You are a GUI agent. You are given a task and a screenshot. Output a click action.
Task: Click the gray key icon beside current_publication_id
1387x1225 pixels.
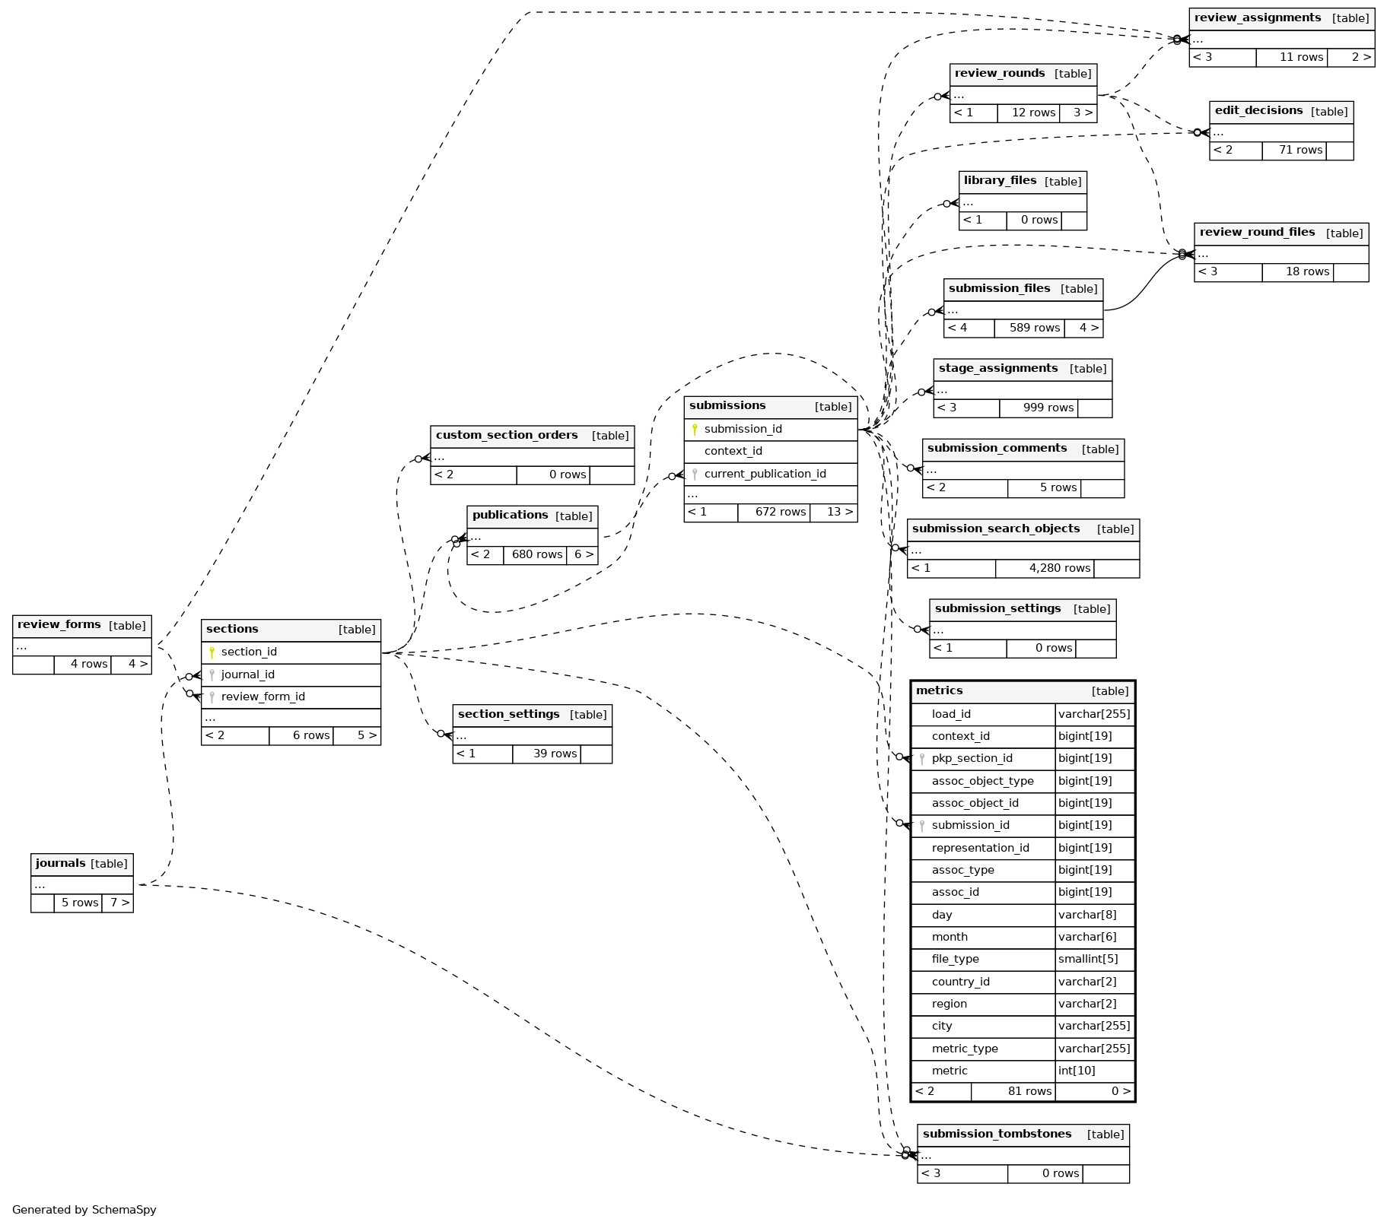(695, 474)
